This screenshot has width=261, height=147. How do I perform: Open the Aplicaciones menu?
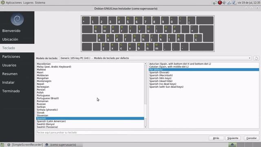tap(14, 3)
